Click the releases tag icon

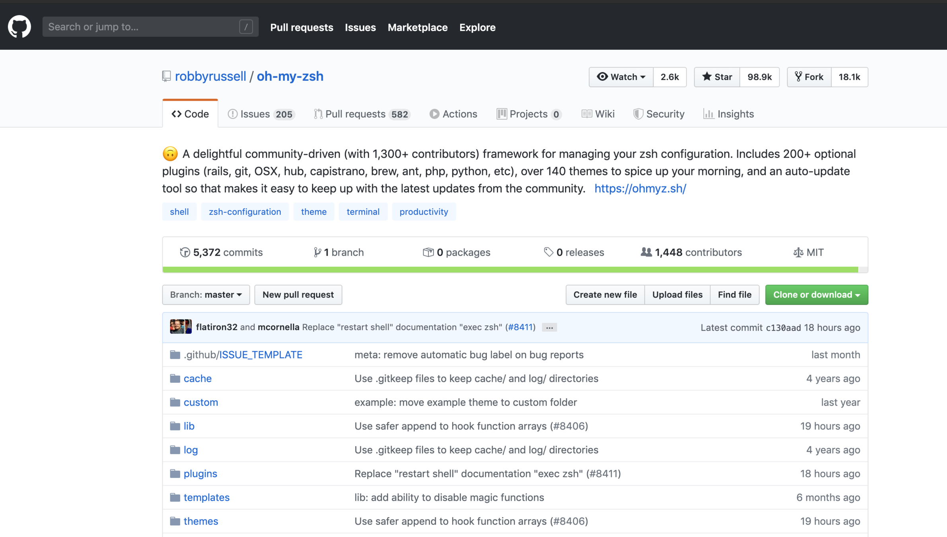pyautogui.click(x=548, y=252)
